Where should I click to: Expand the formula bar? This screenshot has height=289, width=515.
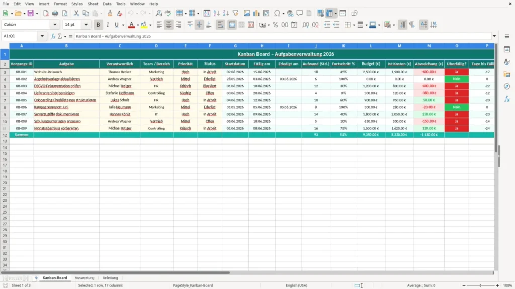494,36
